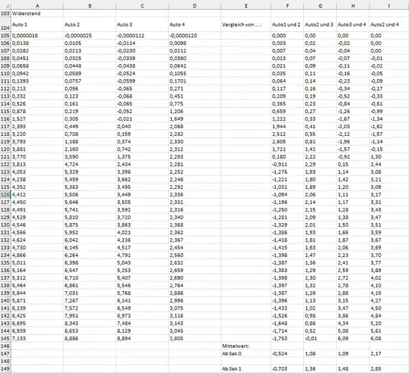Select row 149 by its row number
Screen dimensions: 409x373
point(5,369)
